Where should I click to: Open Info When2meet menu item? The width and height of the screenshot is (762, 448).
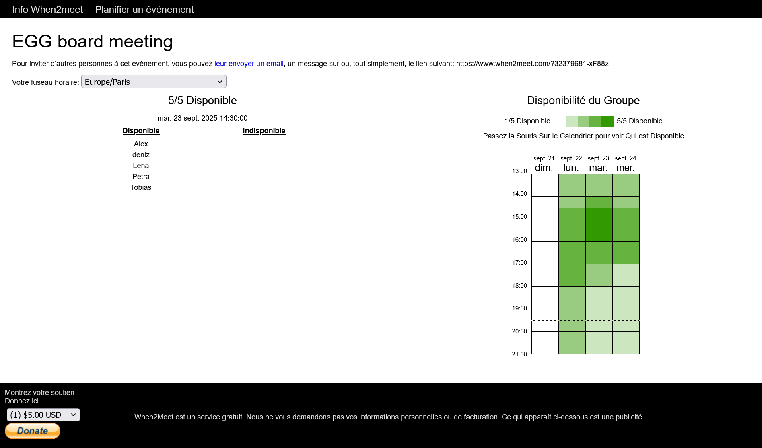(x=47, y=10)
